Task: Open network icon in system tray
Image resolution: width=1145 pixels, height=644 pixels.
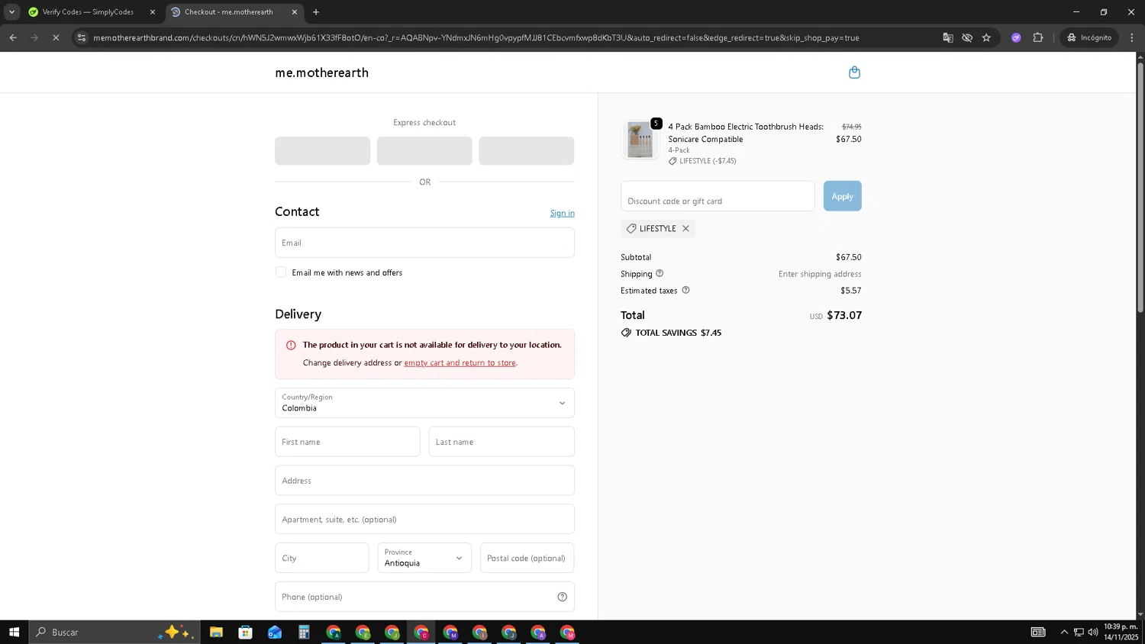Action: click(x=1079, y=632)
